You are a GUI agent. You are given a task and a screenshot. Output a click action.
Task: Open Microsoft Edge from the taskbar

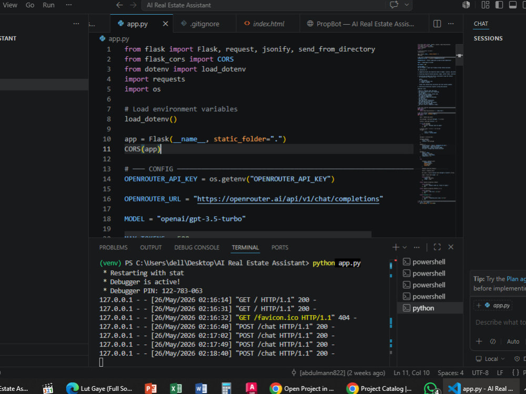(99, 388)
